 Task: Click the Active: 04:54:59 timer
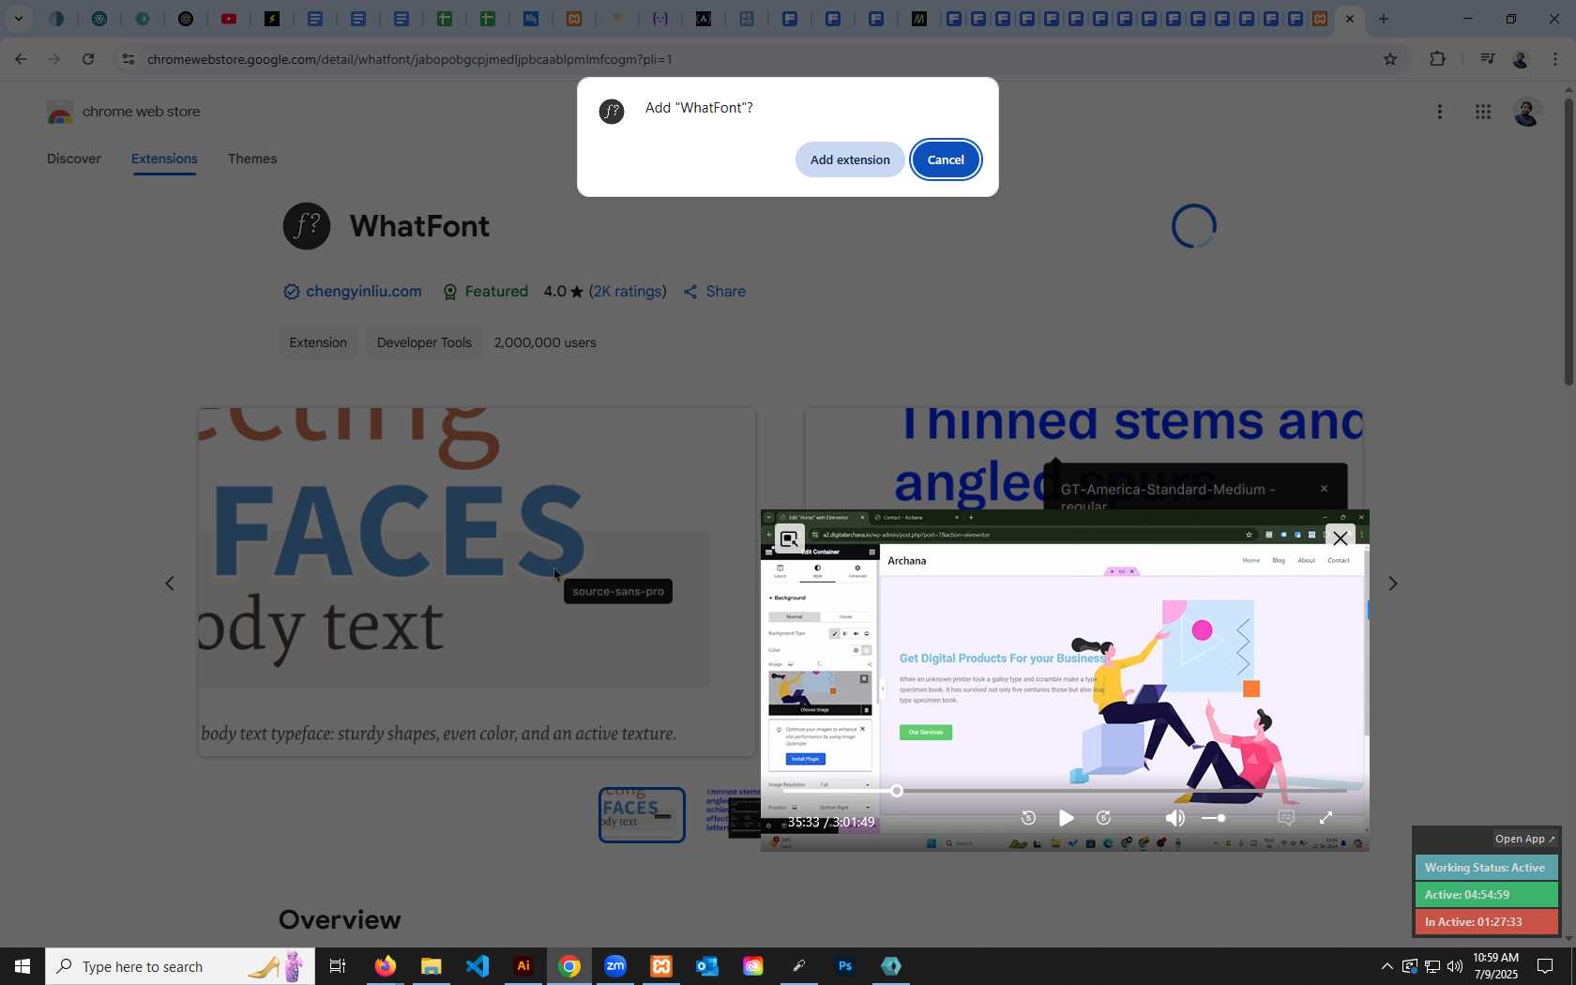pyautogui.click(x=1486, y=895)
